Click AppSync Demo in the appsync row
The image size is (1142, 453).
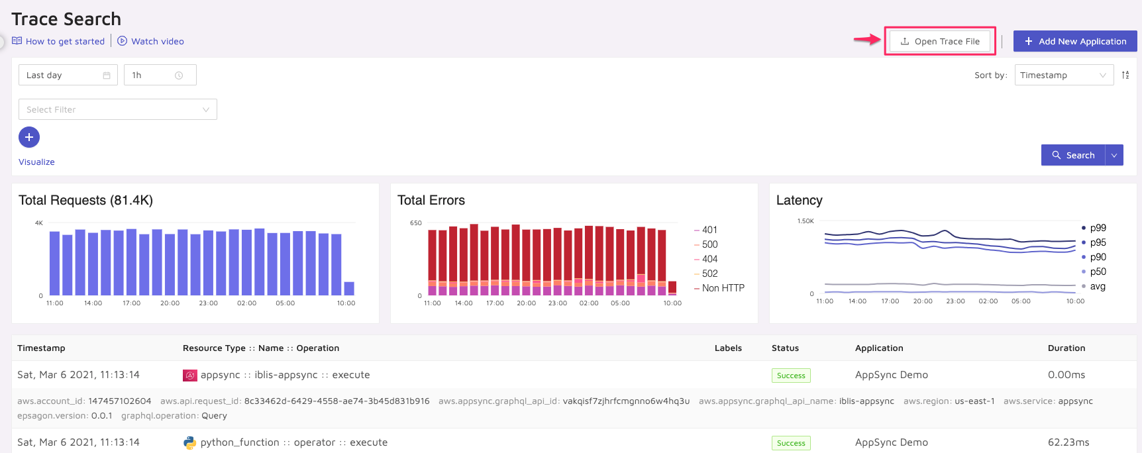click(892, 375)
